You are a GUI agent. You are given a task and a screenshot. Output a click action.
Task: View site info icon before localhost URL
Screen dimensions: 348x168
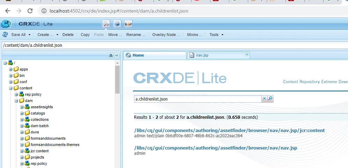point(44,11)
